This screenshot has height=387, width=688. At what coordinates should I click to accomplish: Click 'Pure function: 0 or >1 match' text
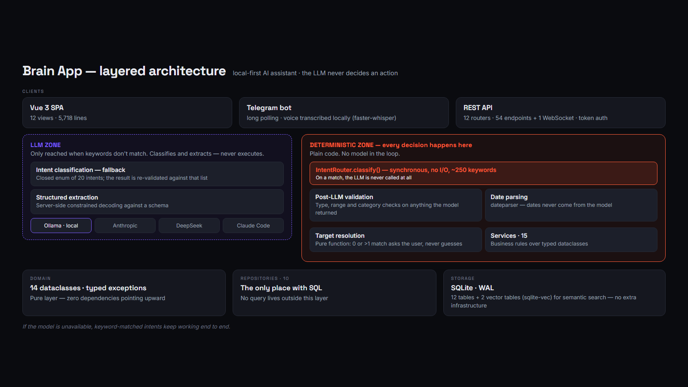coord(389,244)
